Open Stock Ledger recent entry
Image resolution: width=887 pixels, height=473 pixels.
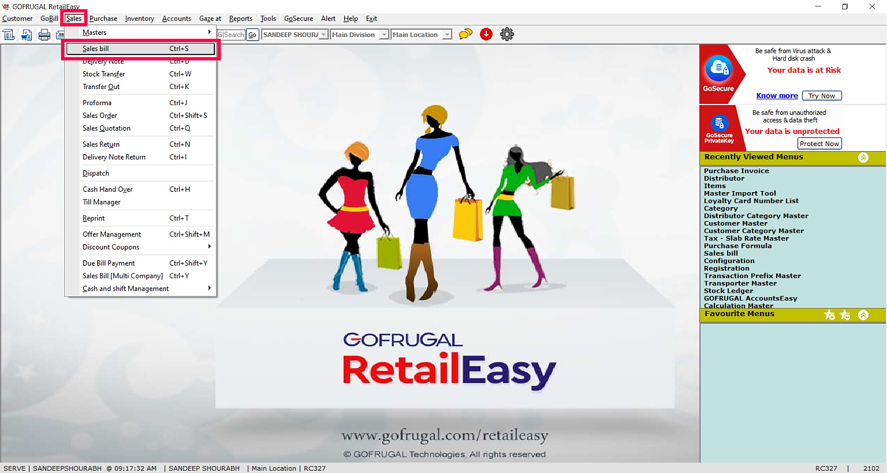[728, 291]
